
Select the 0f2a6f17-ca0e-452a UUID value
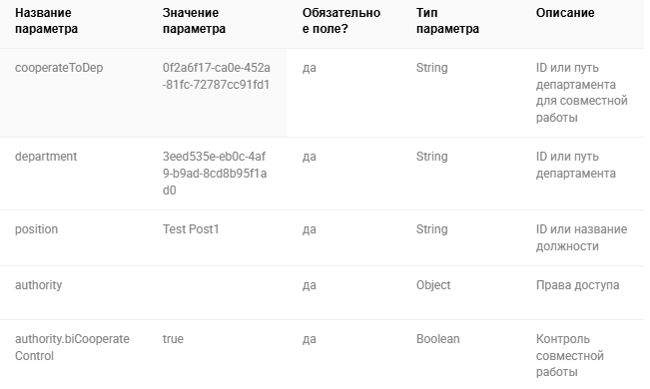pyautogui.click(x=216, y=76)
